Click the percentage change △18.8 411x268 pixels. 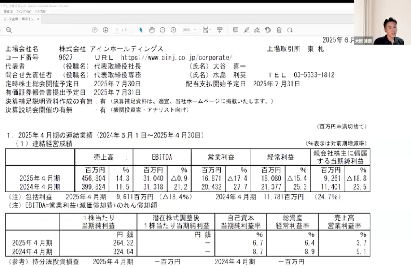pyautogui.click(x=357, y=179)
